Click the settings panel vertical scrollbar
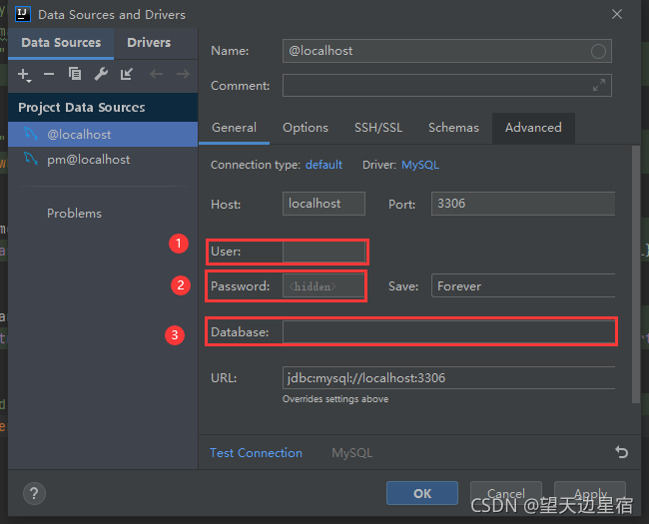This screenshot has width=649, height=524. pos(636,274)
